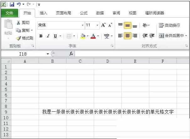Decrease font size with small A
The height and width of the screenshot is (139, 190).
click(x=110, y=25)
